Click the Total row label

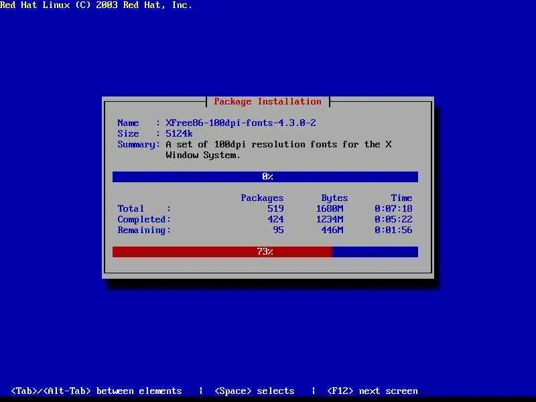(131, 208)
